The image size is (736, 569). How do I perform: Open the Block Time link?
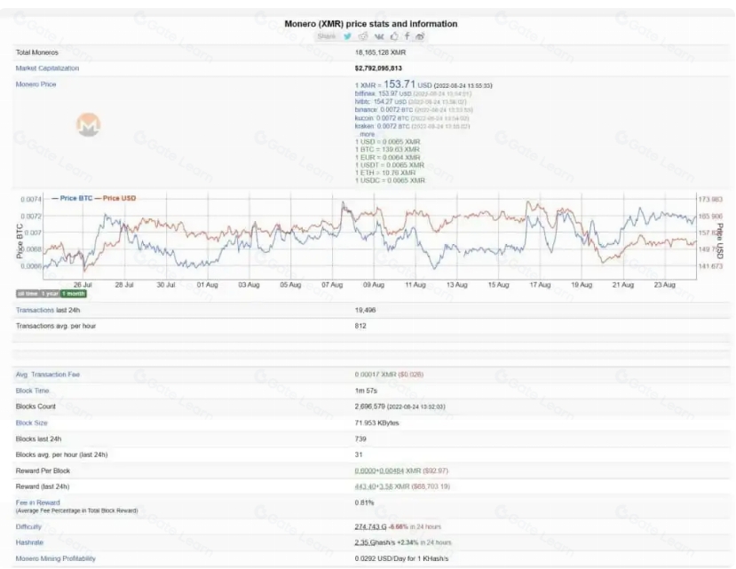click(32, 391)
